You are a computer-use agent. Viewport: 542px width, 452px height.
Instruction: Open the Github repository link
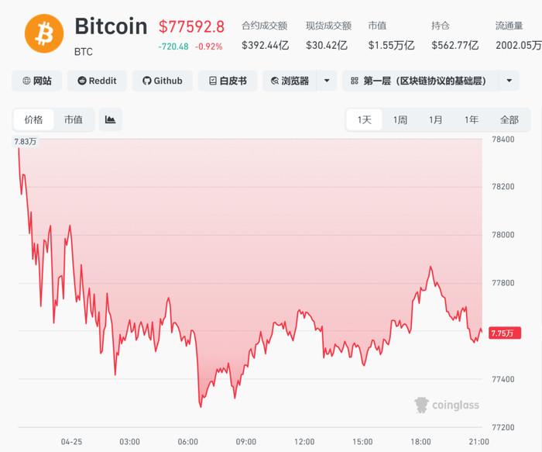(162, 81)
